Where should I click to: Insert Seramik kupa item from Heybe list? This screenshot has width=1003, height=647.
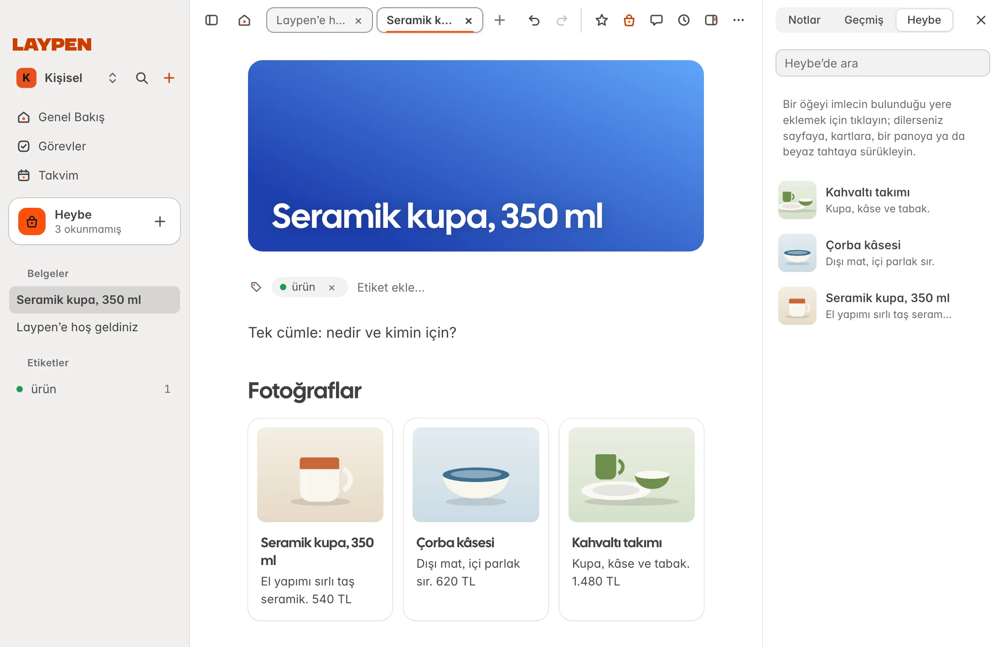[x=883, y=306]
